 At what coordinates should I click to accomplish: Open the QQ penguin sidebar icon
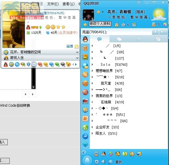tap(85, 39)
